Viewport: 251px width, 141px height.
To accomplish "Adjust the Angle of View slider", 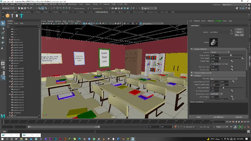I will point(231,55).
